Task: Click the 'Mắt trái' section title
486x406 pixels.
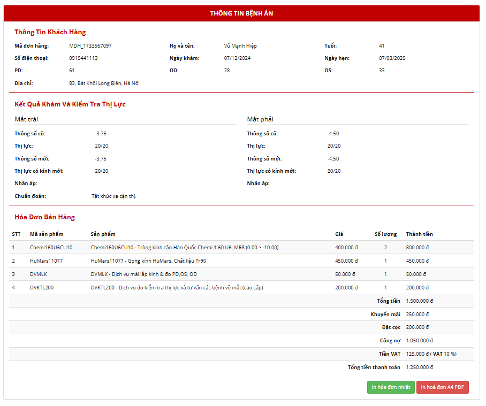Action: point(26,119)
